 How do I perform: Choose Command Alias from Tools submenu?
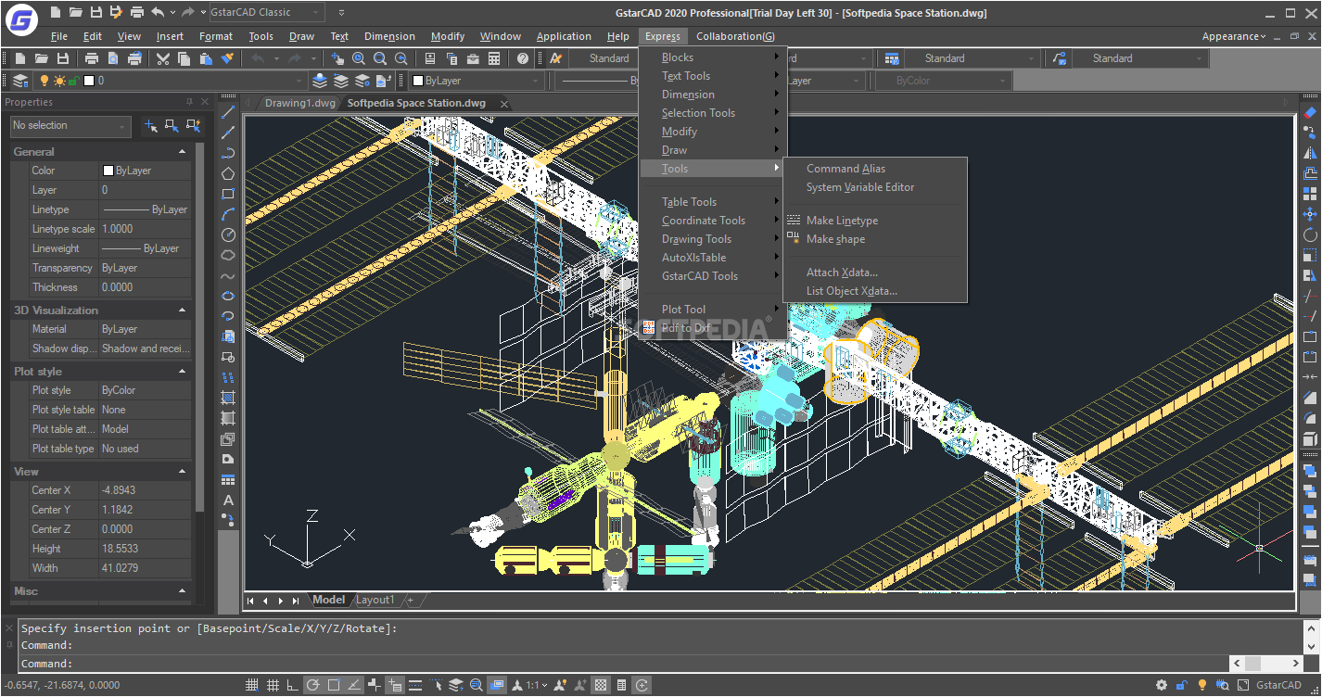point(845,169)
